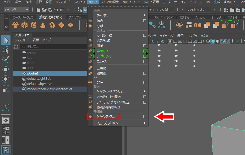Choose クリーンアップ... from the Mesh menu
This screenshot has width=245, height=155.
(x=106, y=116)
